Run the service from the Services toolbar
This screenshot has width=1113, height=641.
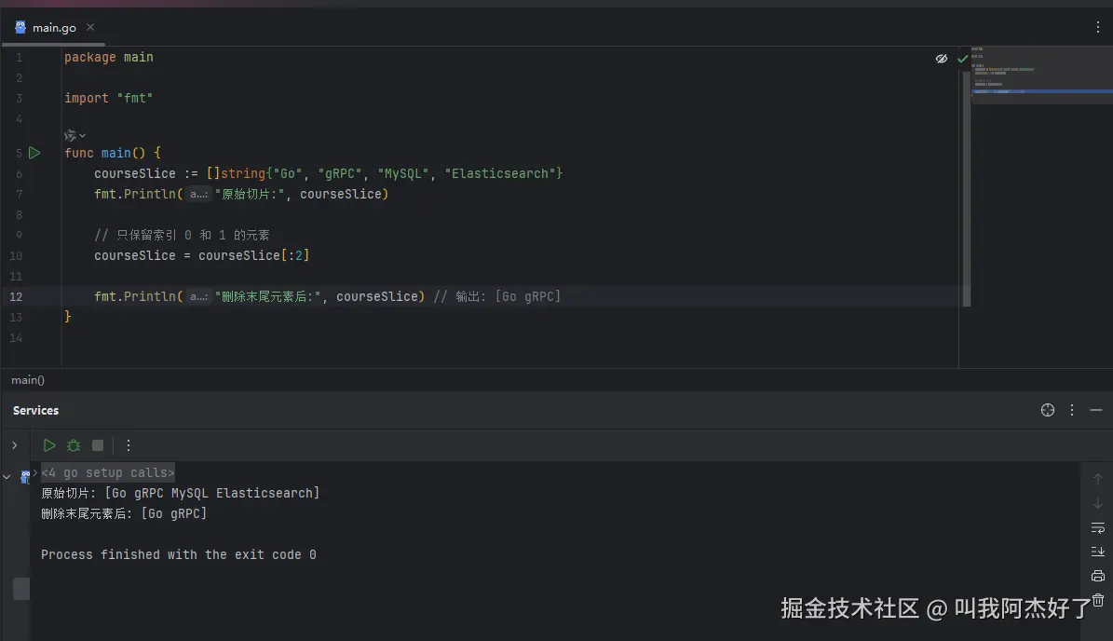click(x=49, y=445)
